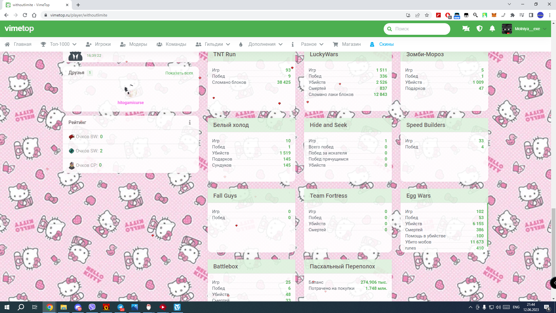Click the vimetop logo
556x313 pixels.
click(19, 29)
